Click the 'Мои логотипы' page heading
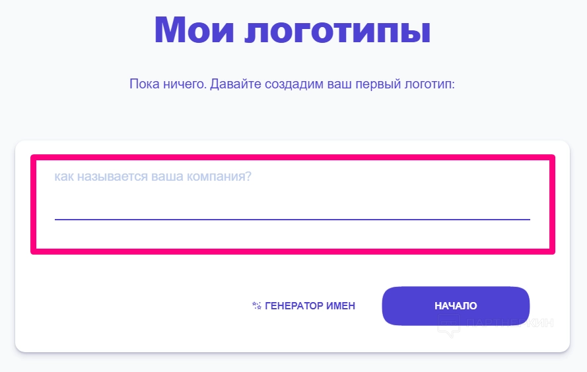Viewport: 587px width, 372px height. tap(293, 29)
